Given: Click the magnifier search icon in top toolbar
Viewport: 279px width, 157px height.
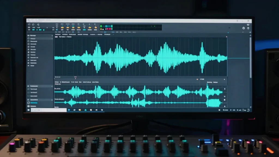Looking at the screenshot, I should pos(38,25).
